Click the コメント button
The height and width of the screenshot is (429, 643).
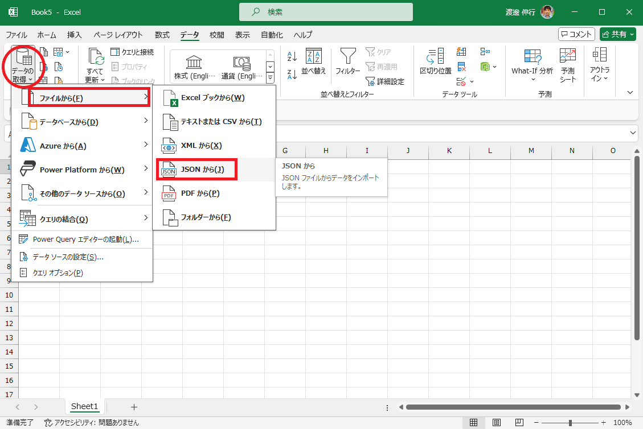[576, 34]
